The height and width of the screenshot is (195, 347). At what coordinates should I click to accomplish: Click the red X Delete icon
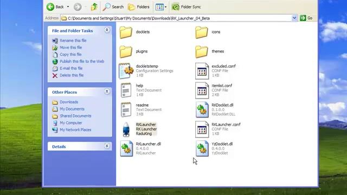pyautogui.click(x=55, y=76)
